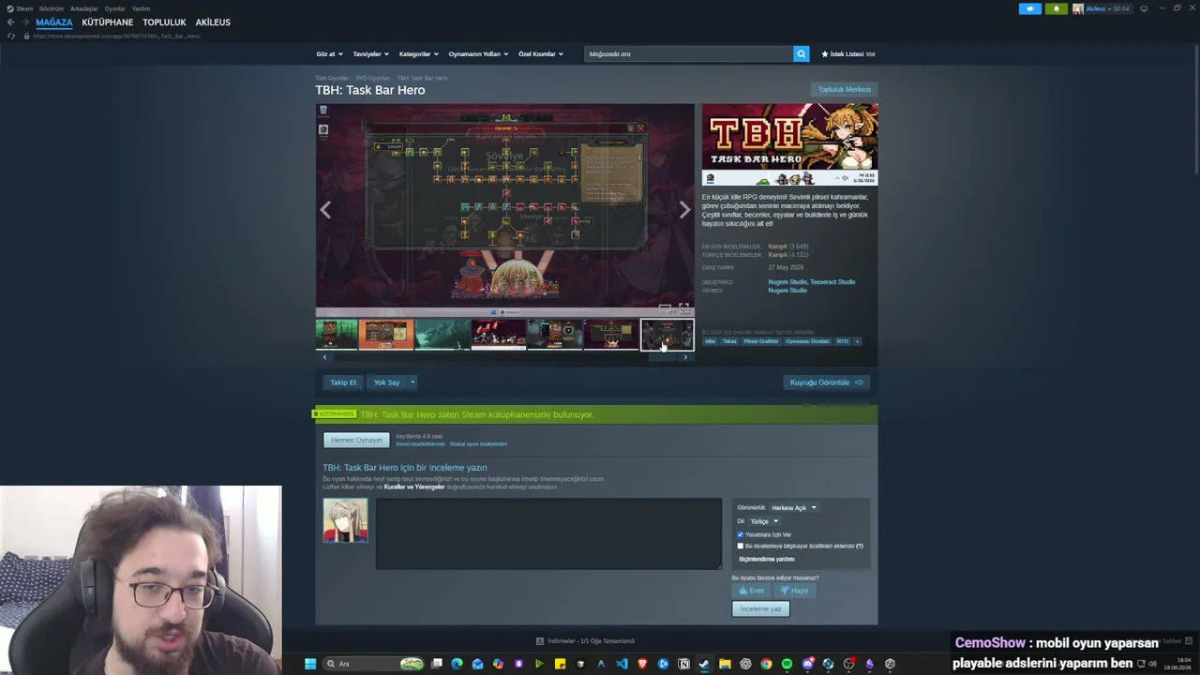1200x675 pixels.
Task: Click the 'RYO Oyunları' breadcrumb link
Action: point(373,78)
